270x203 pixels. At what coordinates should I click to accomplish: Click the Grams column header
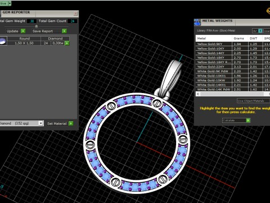[x=240, y=38]
